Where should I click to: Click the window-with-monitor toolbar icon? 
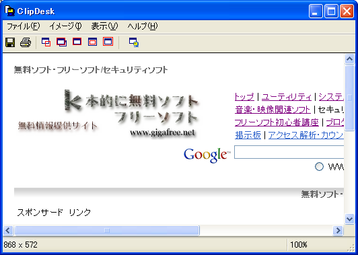(134, 42)
